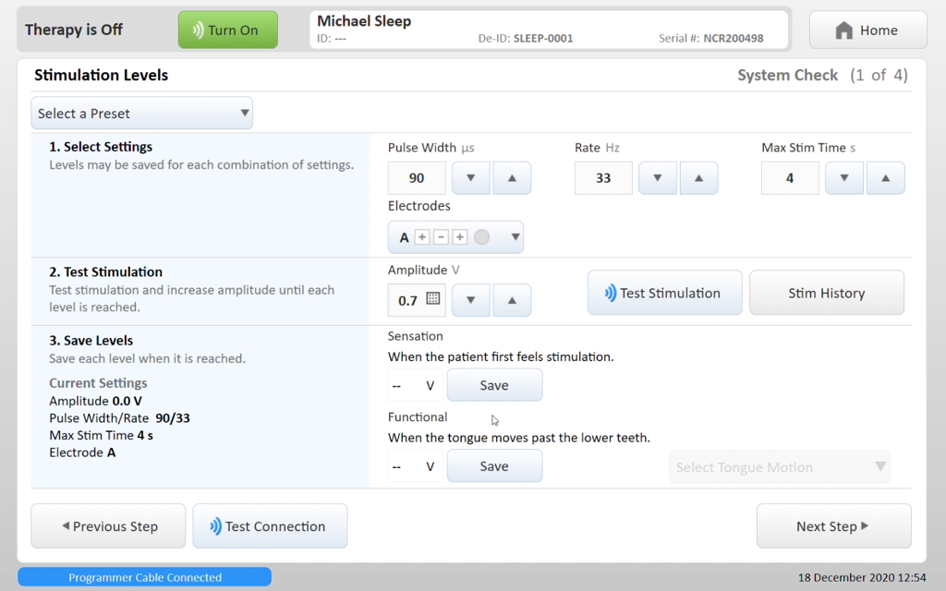Save the Functional level
Viewport: 946px width, 591px height.
pos(494,465)
